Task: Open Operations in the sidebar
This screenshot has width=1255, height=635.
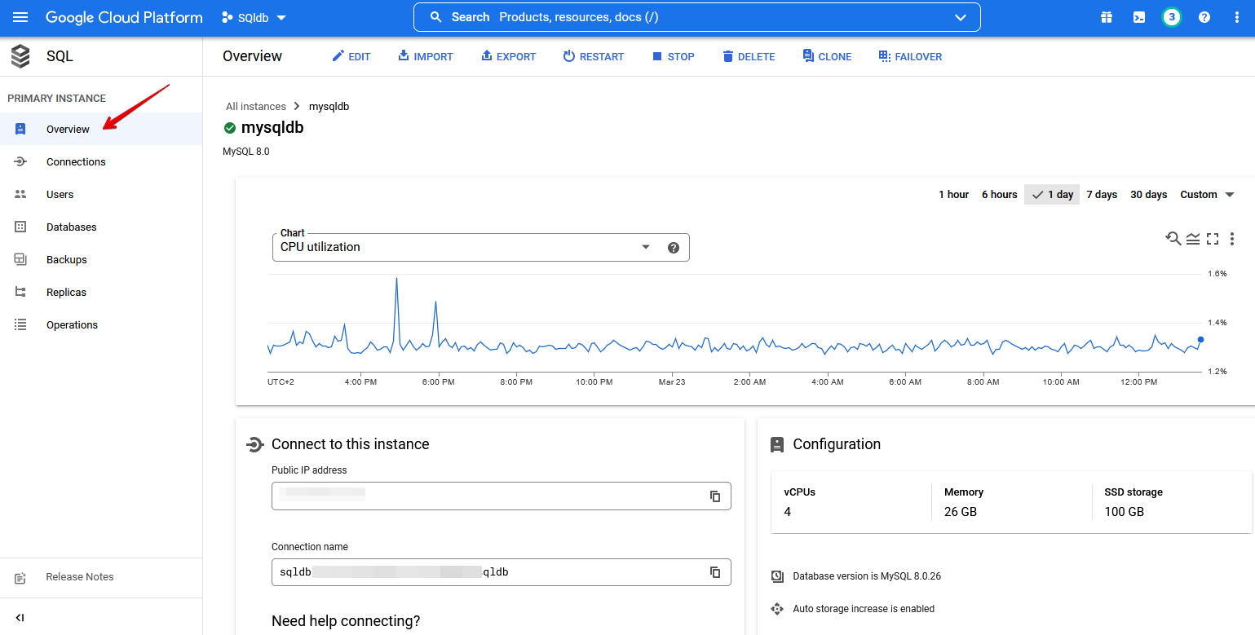Action: pos(101,324)
